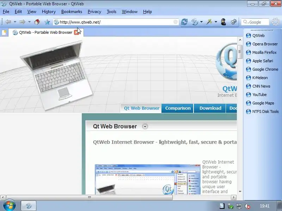
Task: Click the horizontal scrollbar thumb
Action: (x=90, y=197)
